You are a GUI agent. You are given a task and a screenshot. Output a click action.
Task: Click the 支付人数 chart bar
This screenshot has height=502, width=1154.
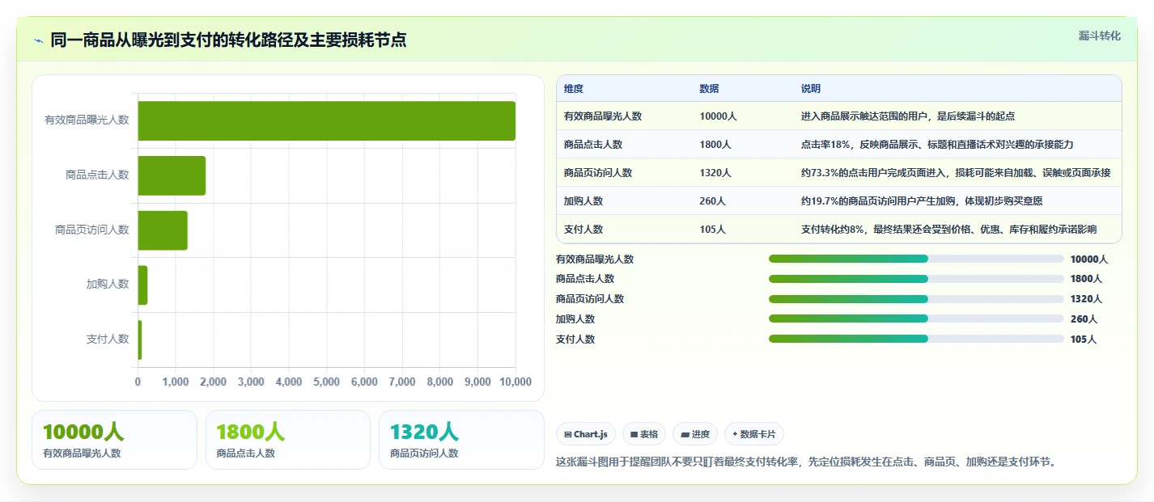point(140,340)
